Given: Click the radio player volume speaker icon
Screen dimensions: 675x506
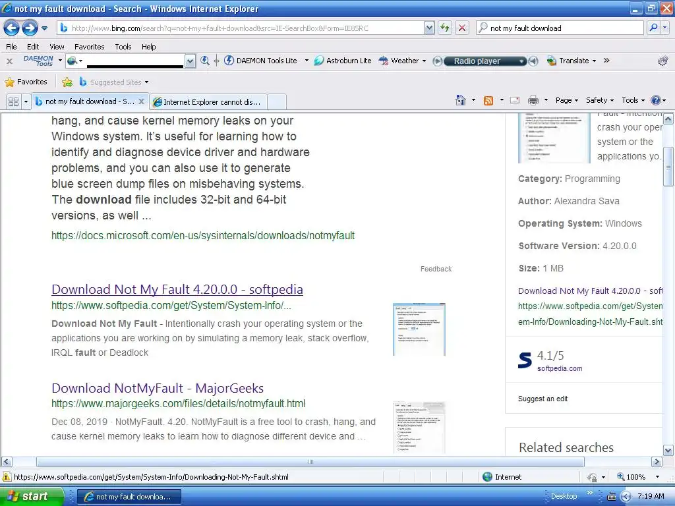Looking at the screenshot, I should 533,61.
